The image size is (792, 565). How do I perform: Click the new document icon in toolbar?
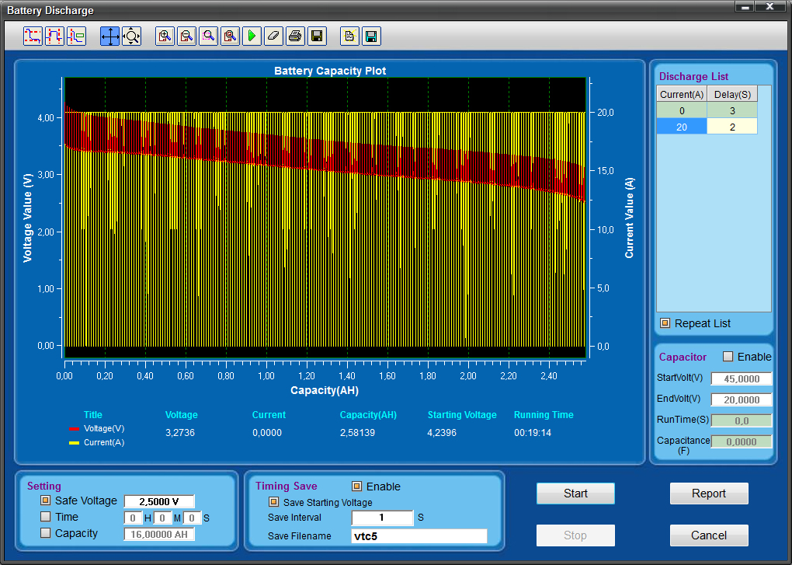pyautogui.click(x=349, y=36)
